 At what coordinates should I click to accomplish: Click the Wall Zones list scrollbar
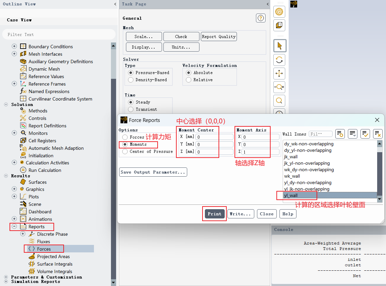[x=380, y=171]
